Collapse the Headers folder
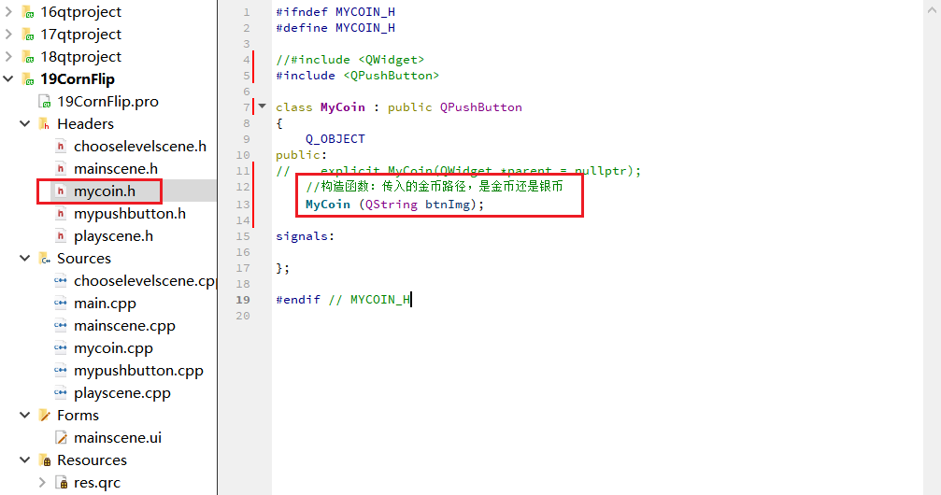Screen dimensions: 941x495 [25, 123]
